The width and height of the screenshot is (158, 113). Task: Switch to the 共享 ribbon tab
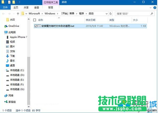point(26,8)
